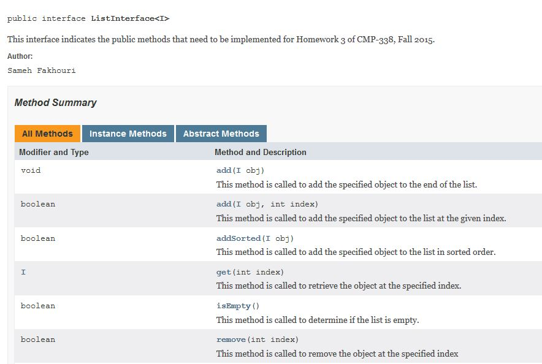Click the I return type link
Screen dimensions: 542x364
[x=23, y=271]
